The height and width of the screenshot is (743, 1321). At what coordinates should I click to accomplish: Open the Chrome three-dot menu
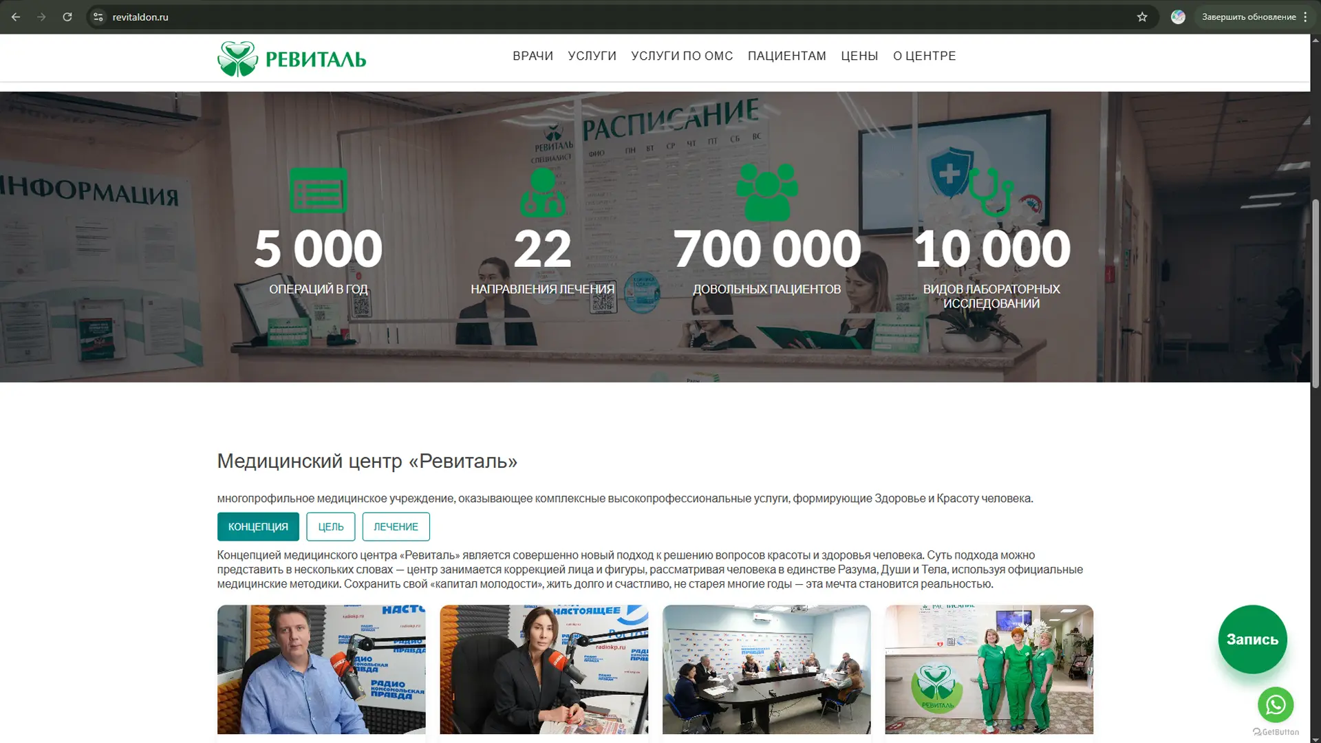pyautogui.click(x=1305, y=17)
